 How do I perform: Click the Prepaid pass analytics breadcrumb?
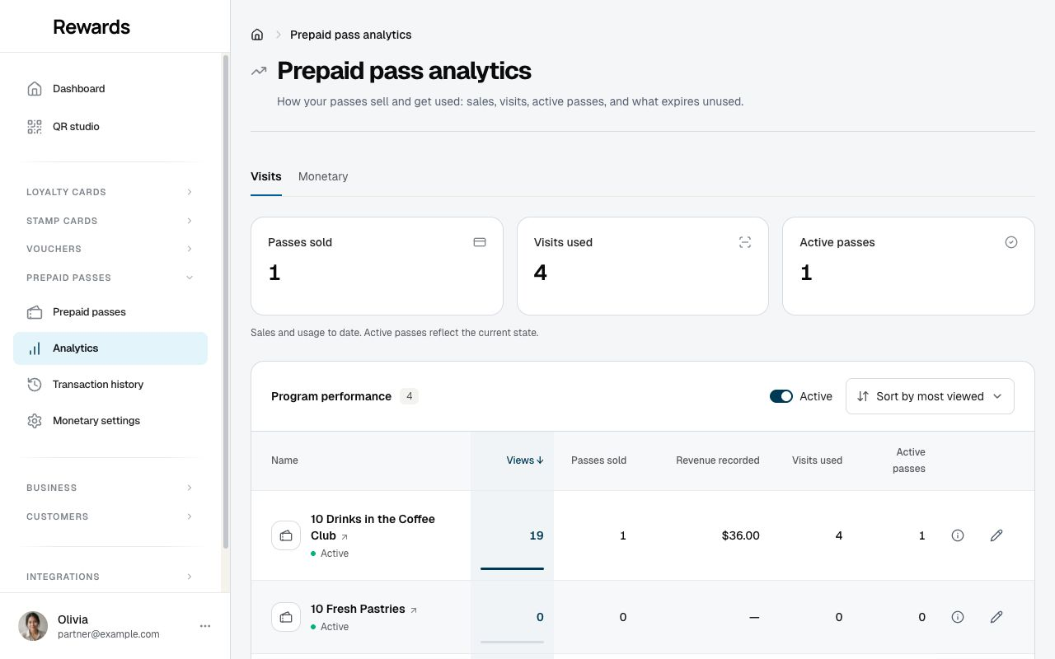(x=351, y=35)
